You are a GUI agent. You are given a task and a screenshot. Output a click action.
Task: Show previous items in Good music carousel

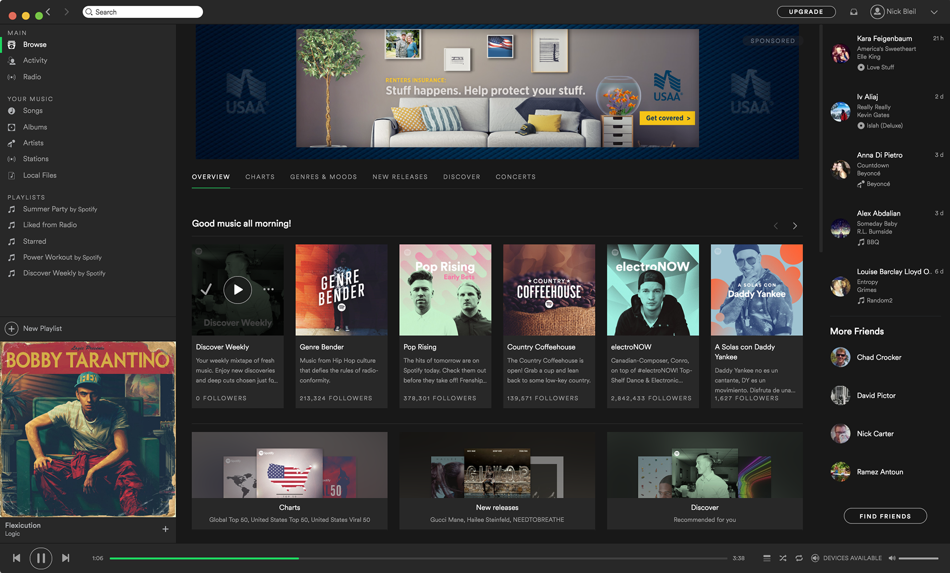click(776, 226)
